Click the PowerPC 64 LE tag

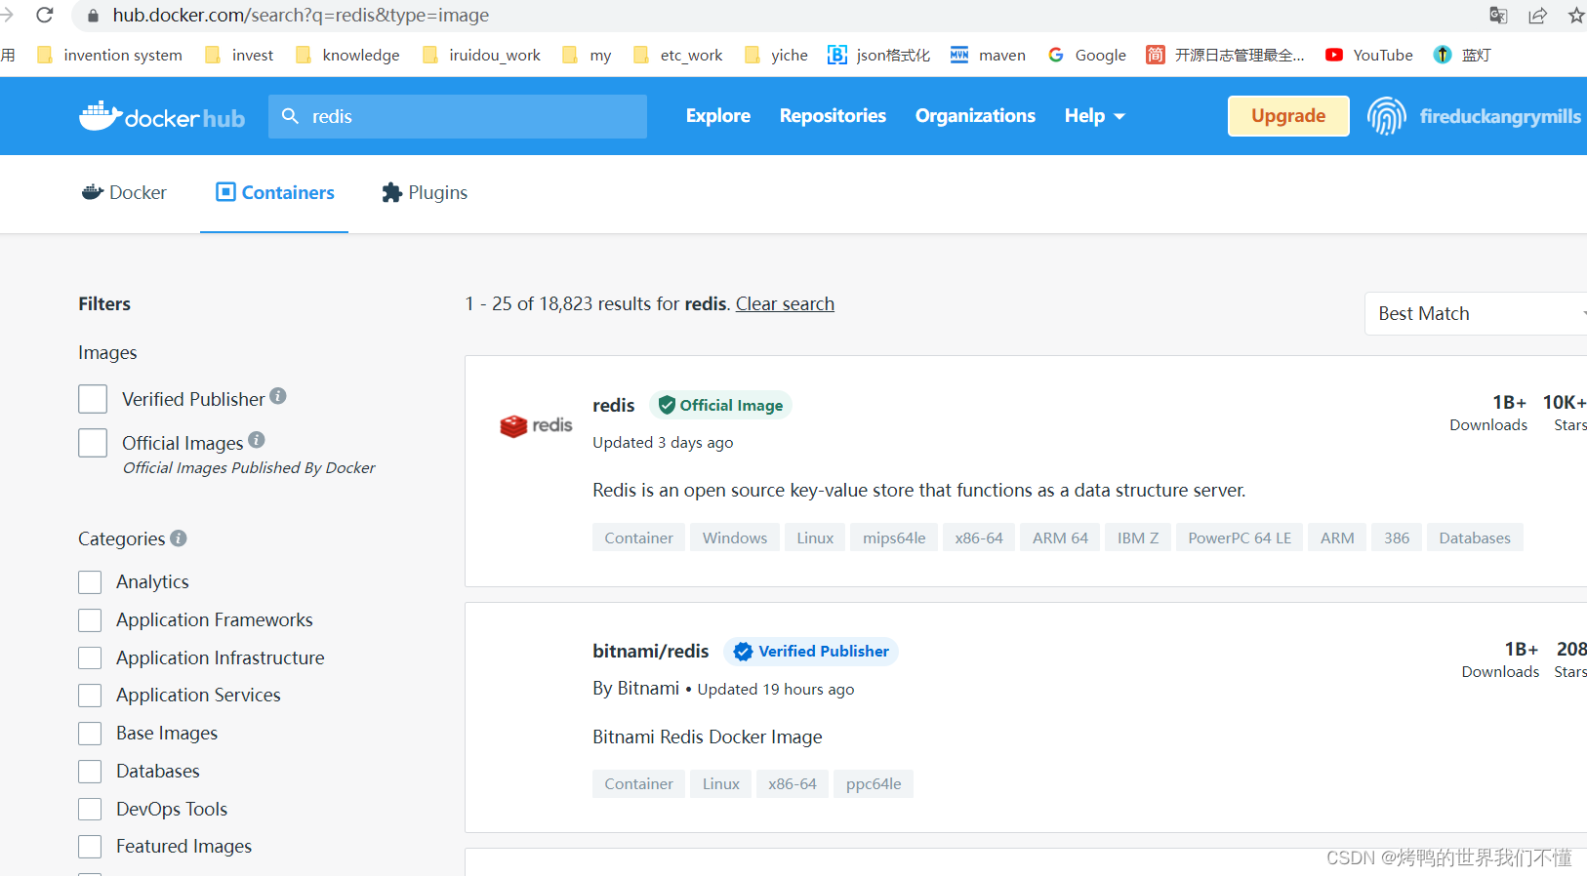1240,538
